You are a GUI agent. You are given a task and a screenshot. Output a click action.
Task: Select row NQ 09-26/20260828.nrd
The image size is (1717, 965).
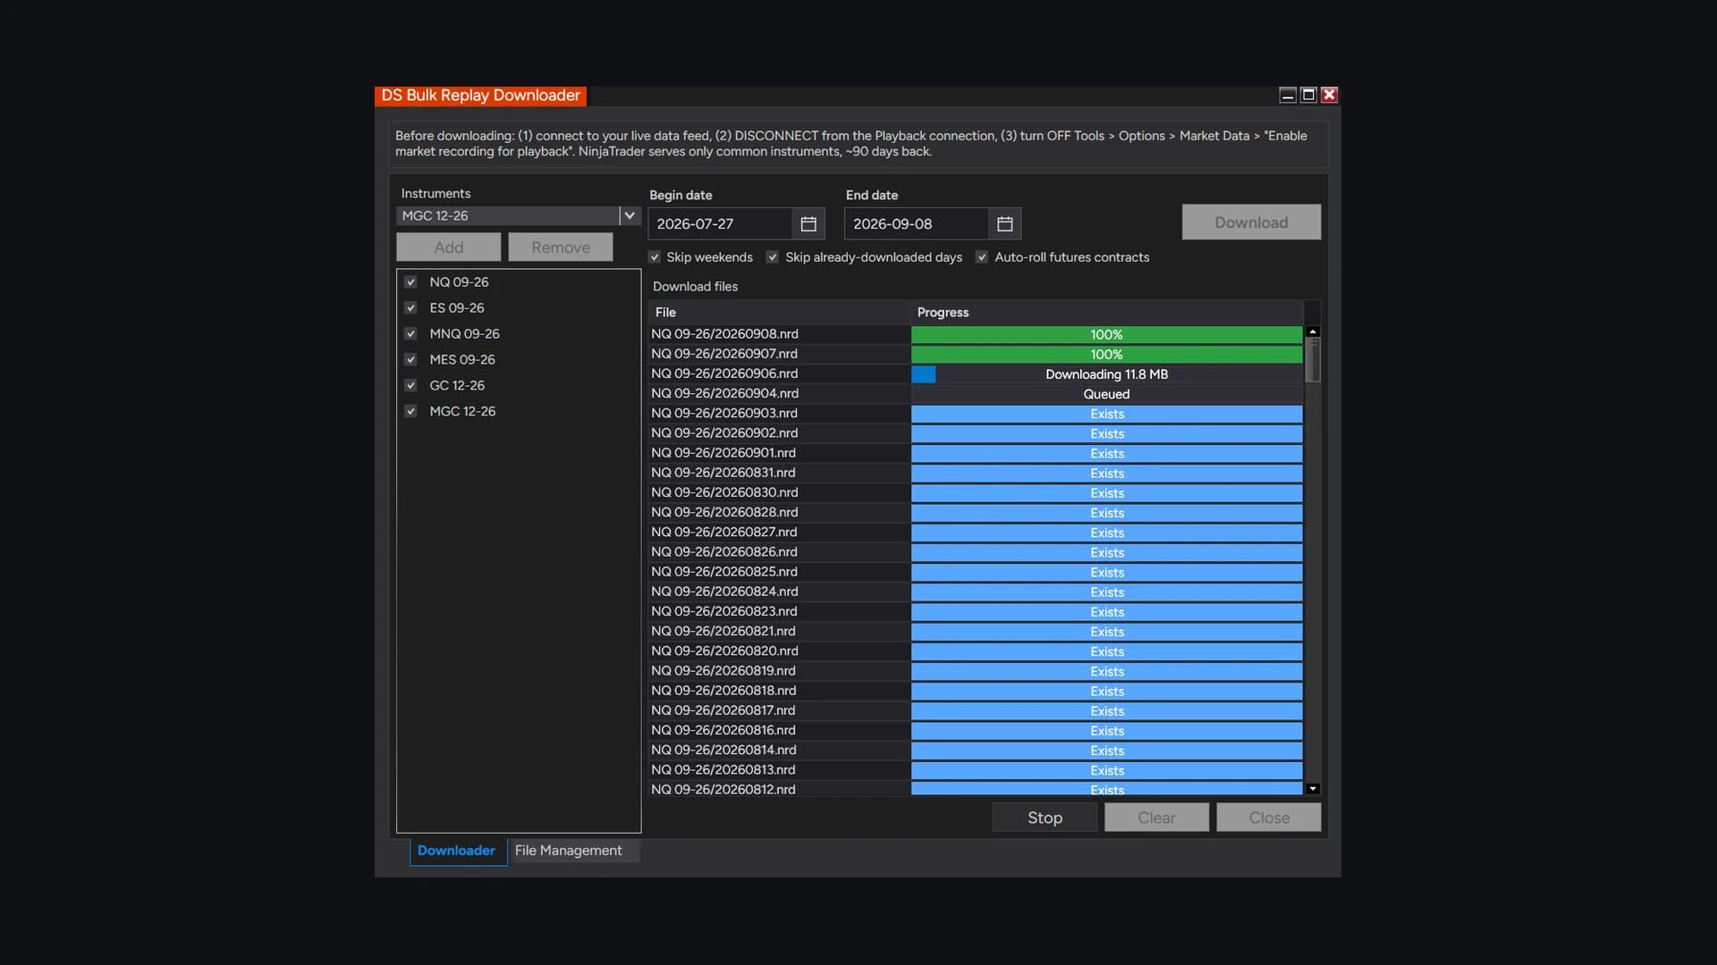(976, 512)
